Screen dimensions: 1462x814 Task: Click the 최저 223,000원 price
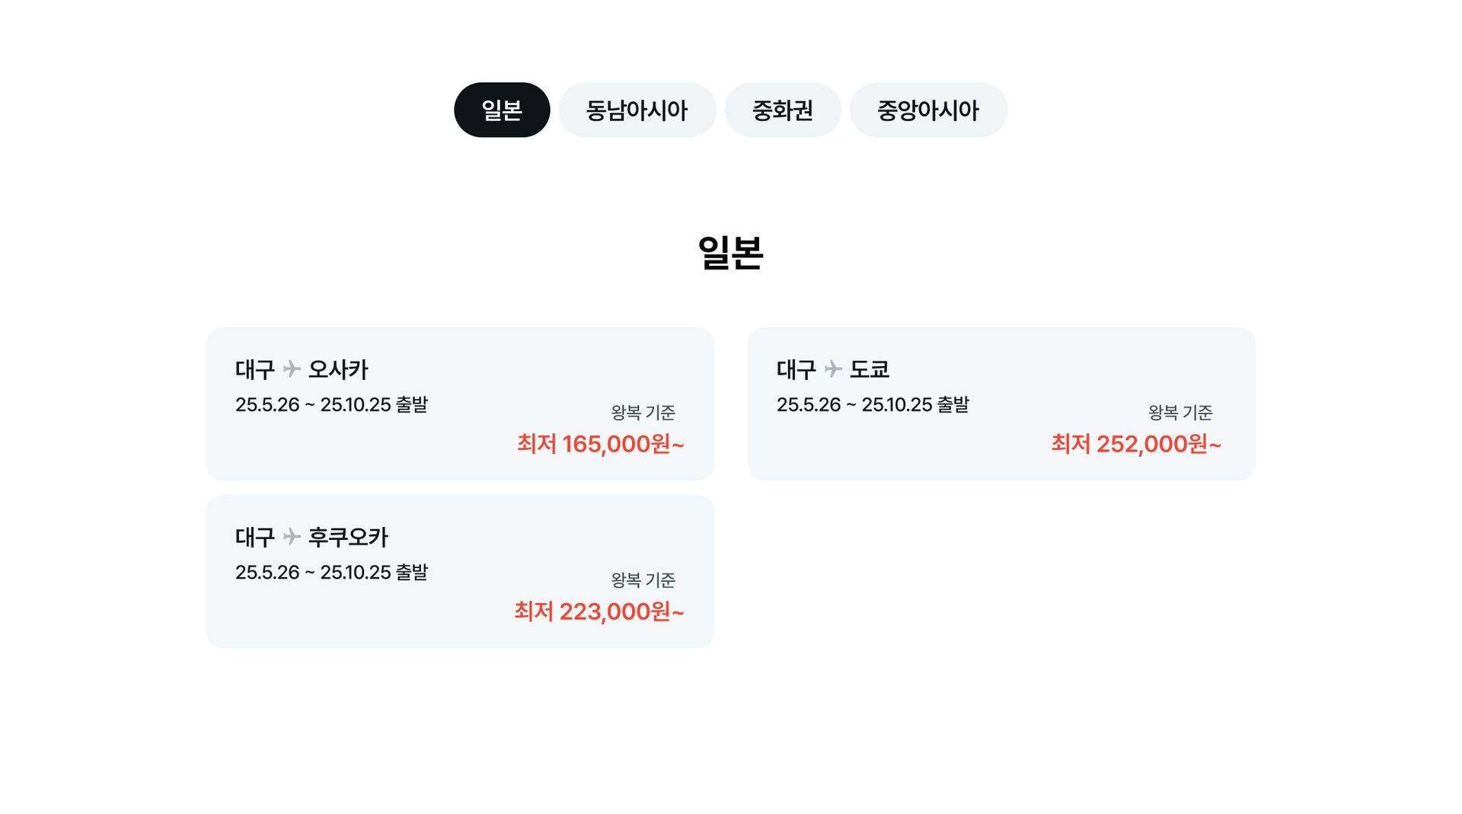pyautogui.click(x=599, y=611)
